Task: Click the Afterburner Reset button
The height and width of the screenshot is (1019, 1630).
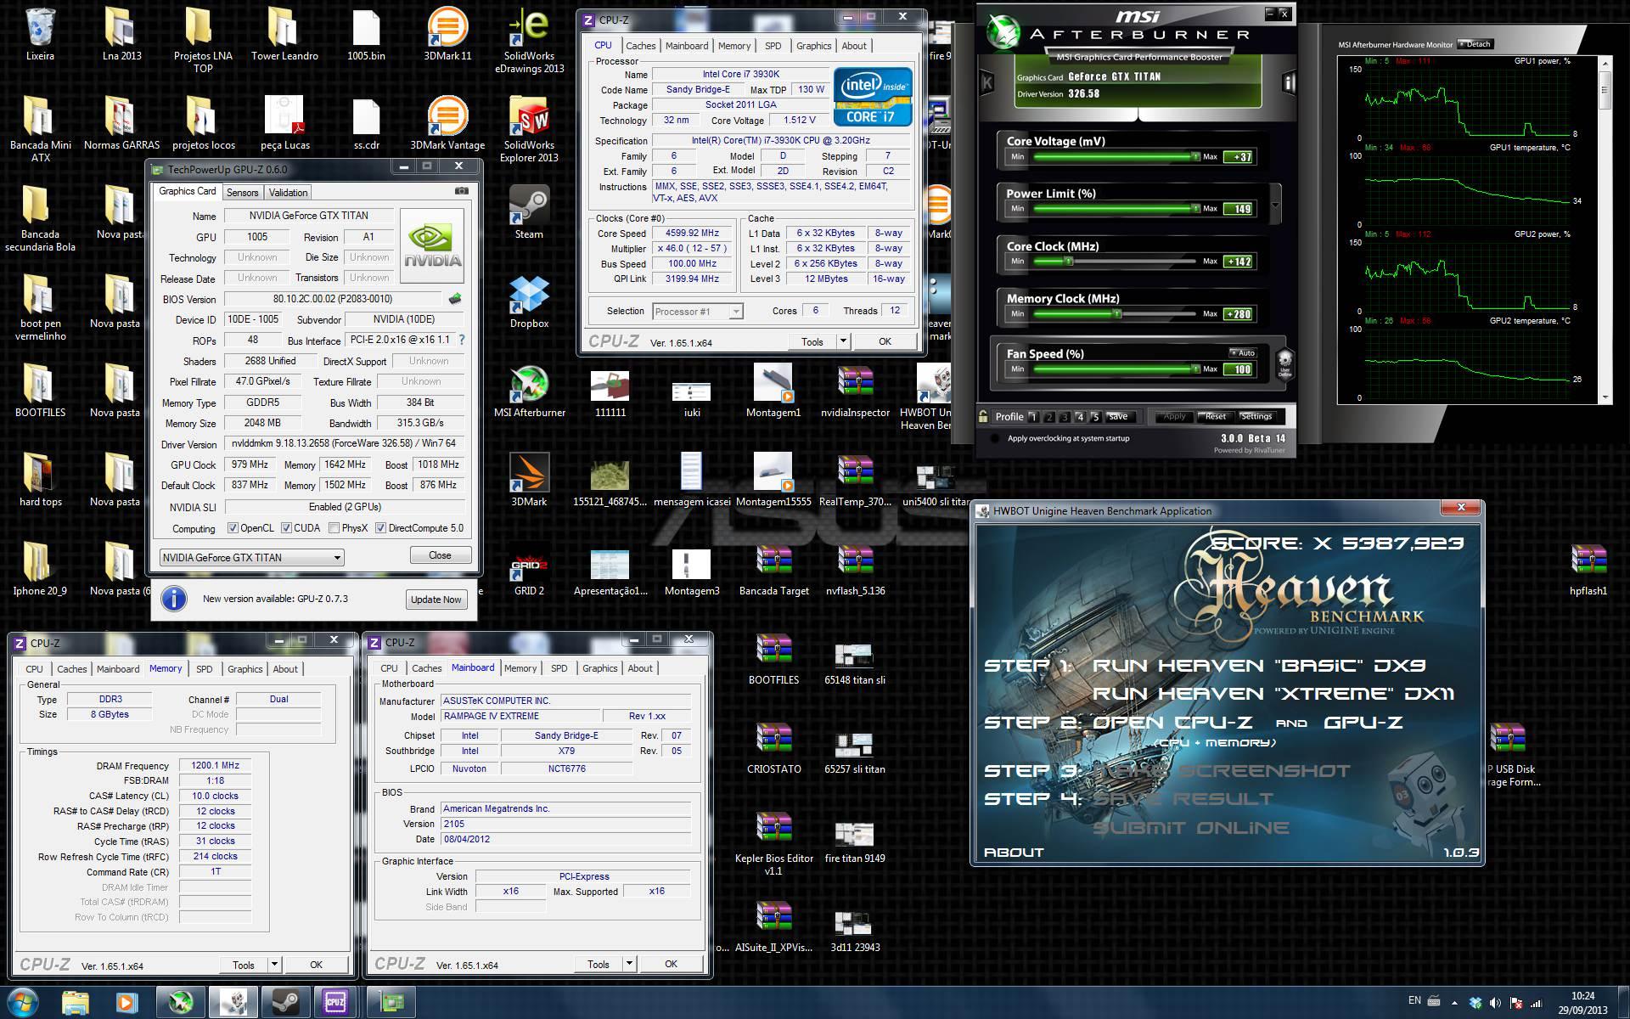Action: click(x=1215, y=417)
